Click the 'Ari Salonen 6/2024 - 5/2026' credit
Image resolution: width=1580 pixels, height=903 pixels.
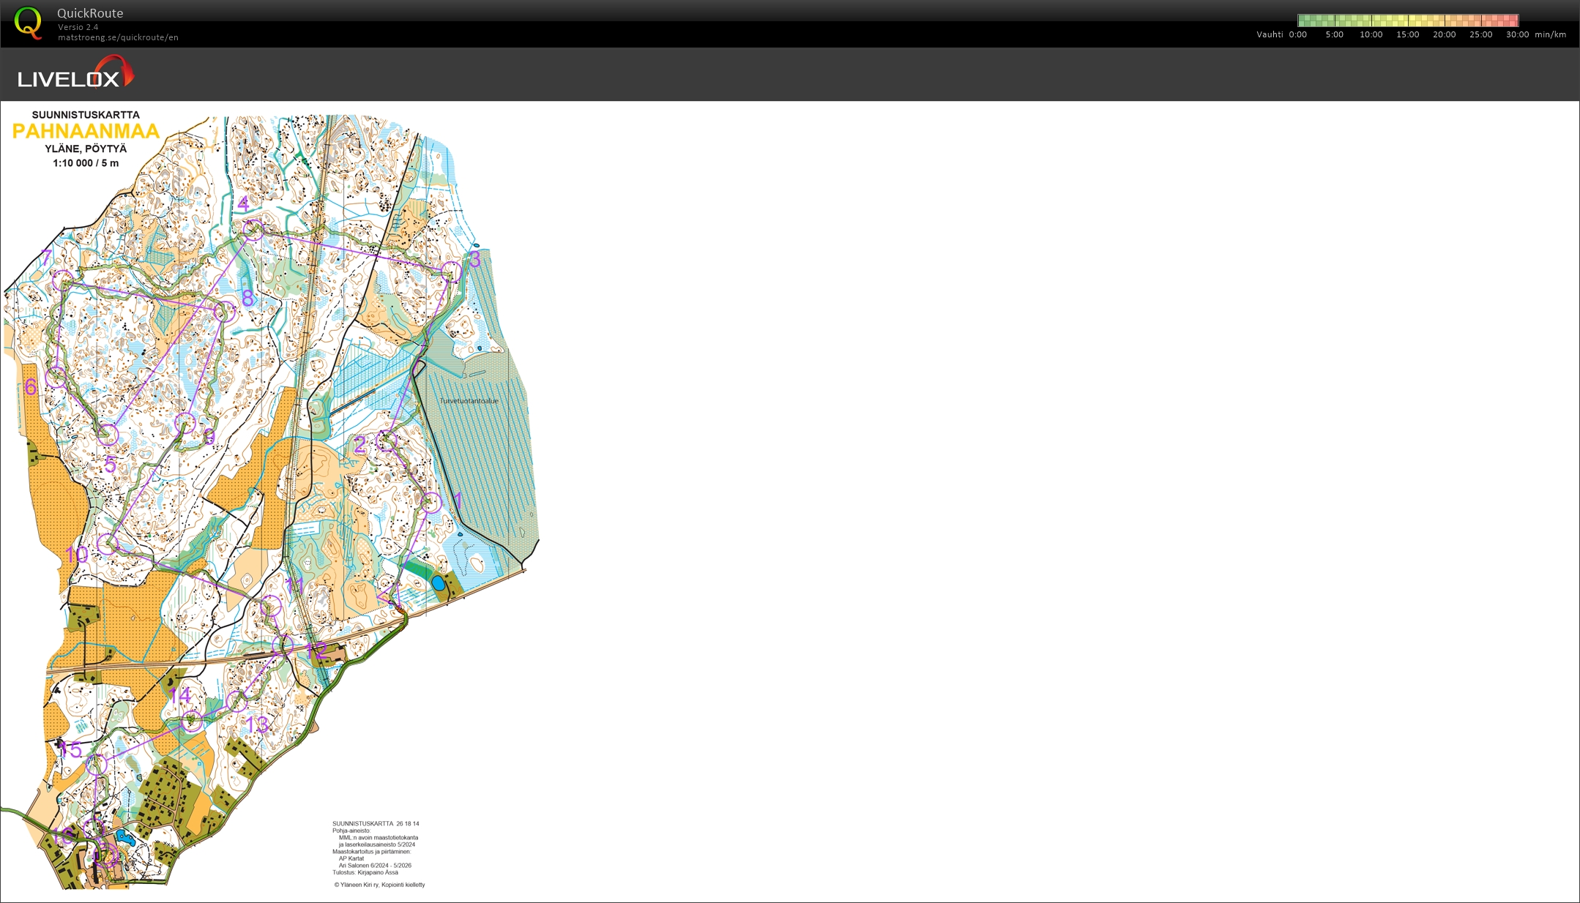(375, 866)
